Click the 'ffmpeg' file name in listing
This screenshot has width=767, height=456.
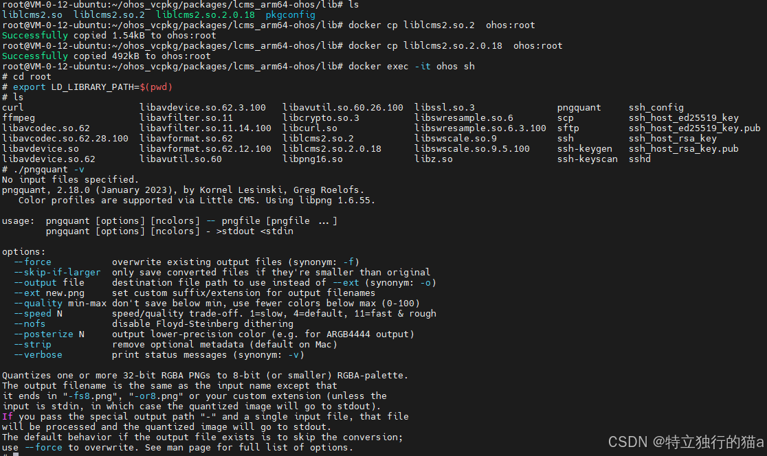pyautogui.click(x=18, y=117)
